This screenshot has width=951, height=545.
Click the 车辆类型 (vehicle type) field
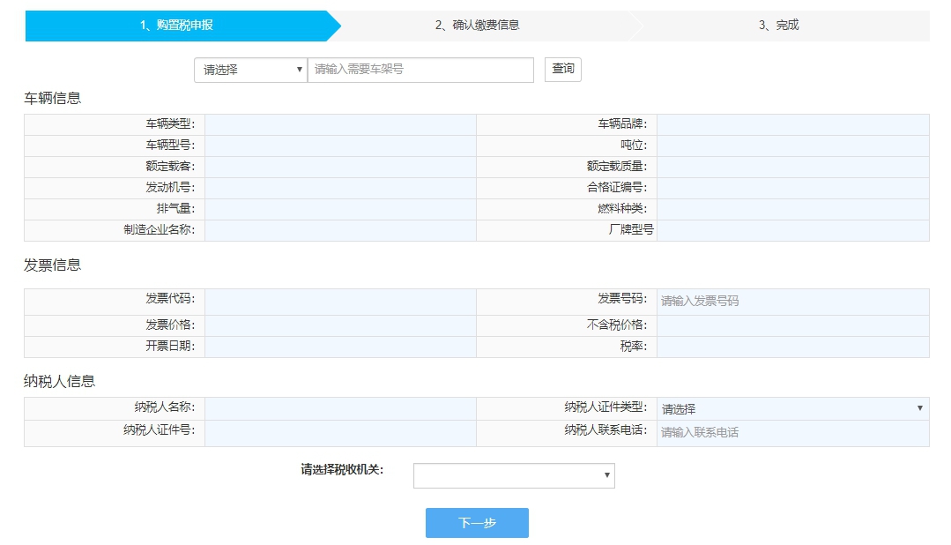[x=339, y=123]
